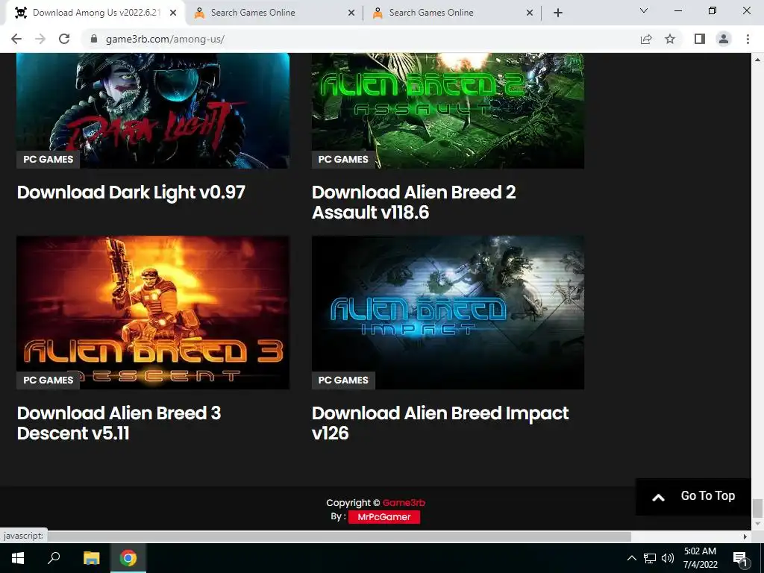View site info via the padlock icon
The width and height of the screenshot is (764, 573).
pyautogui.click(x=94, y=39)
